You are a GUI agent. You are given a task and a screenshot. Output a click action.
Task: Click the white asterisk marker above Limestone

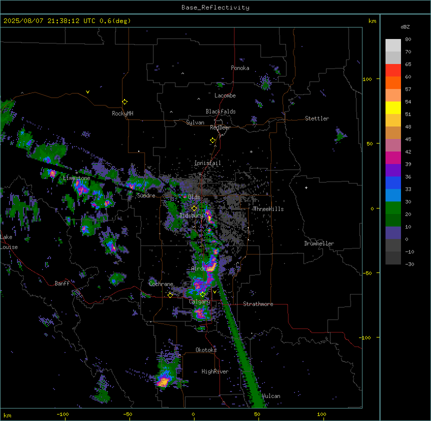(76, 173)
